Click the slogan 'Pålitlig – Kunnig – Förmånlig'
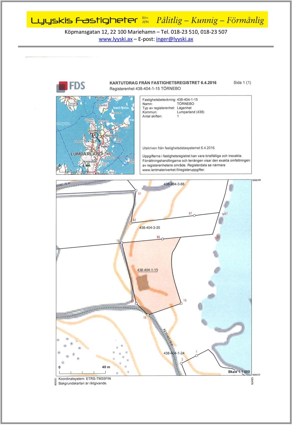The height and width of the screenshot is (425, 292). pyautogui.click(x=210, y=20)
